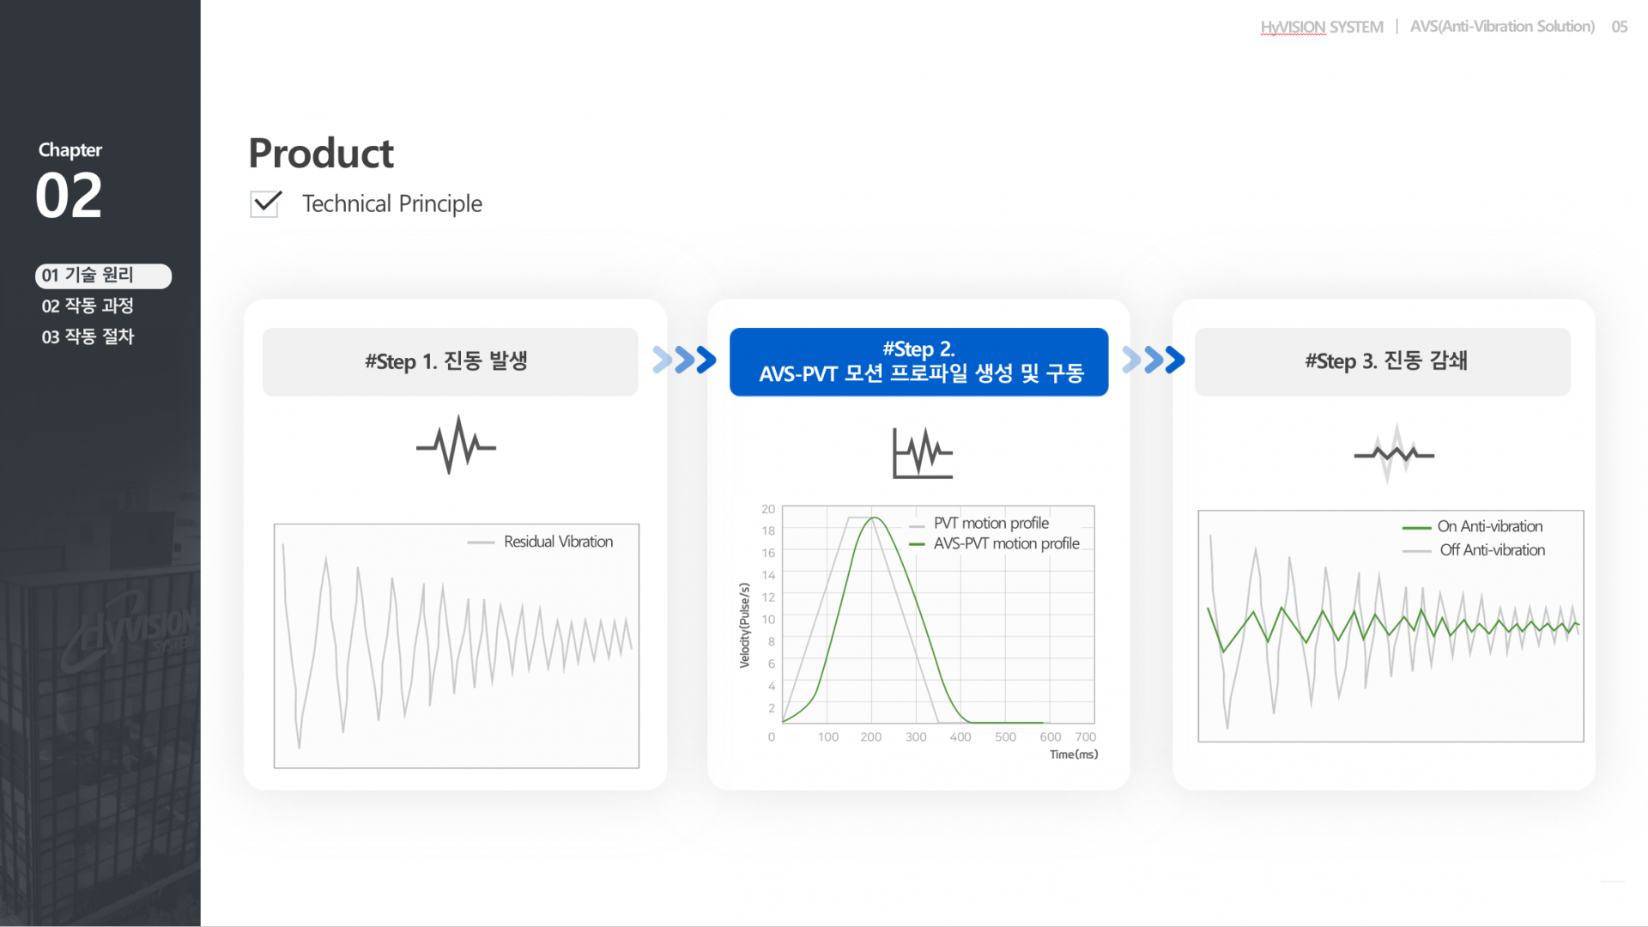Click the green AVS-PVT motion profile legend swatch
This screenshot has width=1648, height=927.
click(x=917, y=544)
